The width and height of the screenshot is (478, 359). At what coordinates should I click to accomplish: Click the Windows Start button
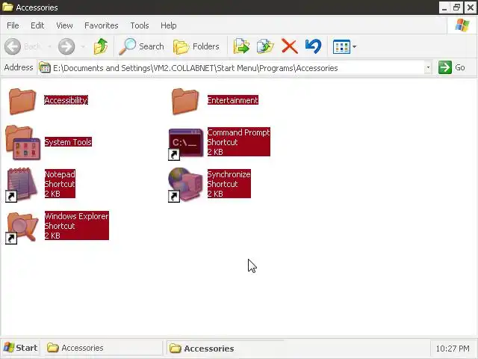[x=20, y=348]
